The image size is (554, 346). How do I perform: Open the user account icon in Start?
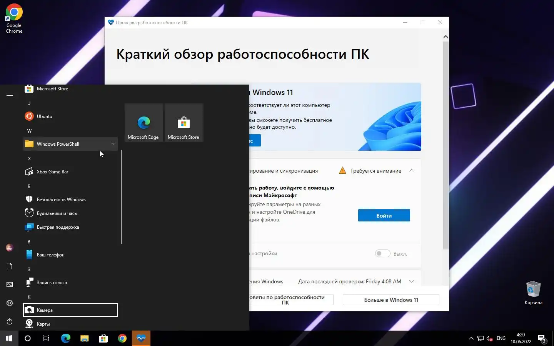coord(10,248)
